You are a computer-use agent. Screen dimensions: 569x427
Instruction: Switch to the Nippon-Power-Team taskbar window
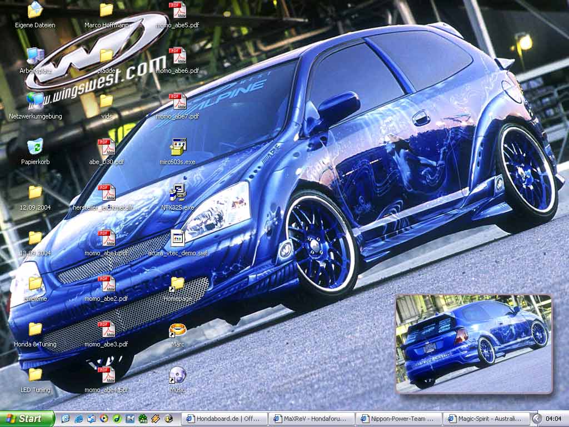coord(399,419)
